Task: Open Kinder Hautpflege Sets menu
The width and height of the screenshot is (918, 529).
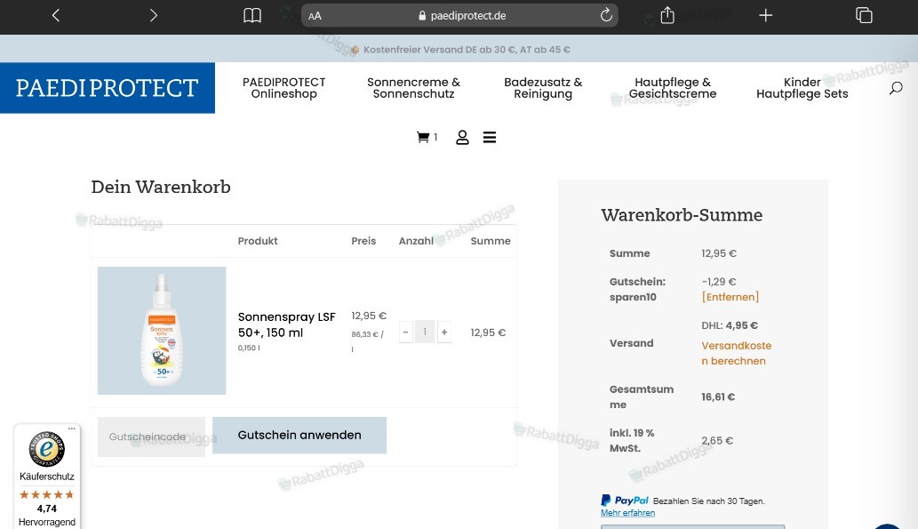Action: [802, 88]
